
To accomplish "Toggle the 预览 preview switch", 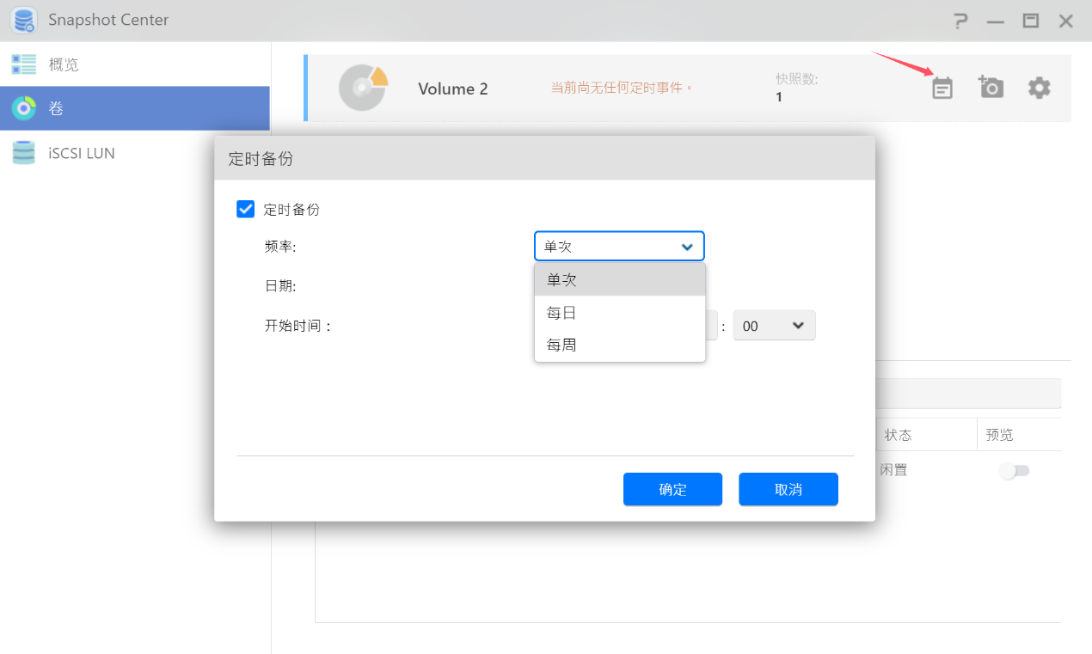I will (1015, 470).
